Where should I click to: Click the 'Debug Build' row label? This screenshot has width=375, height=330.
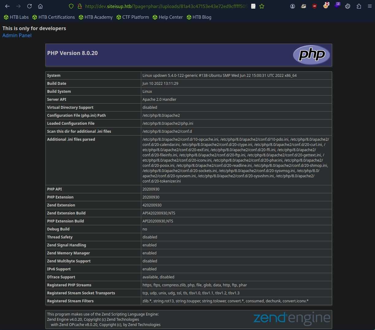pyautogui.click(x=58, y=229)
